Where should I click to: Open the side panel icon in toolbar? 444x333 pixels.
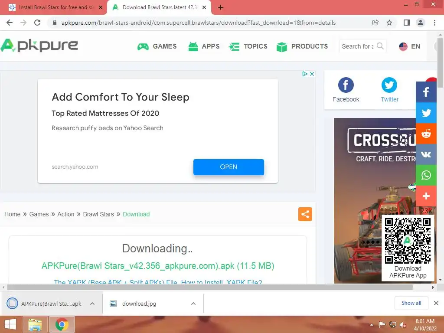[x=407, y=23]
